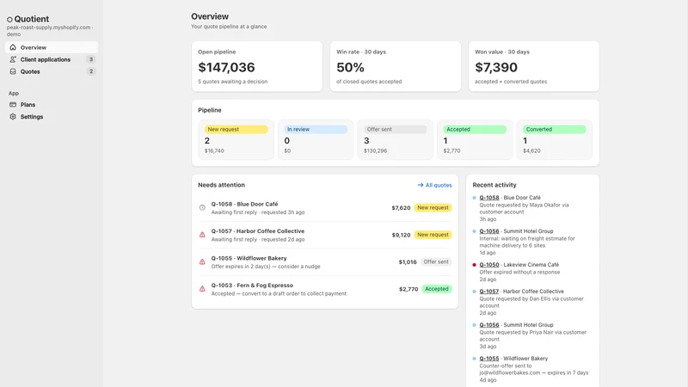Open Q-1056 link requested by Priya Nair
688x387 pixels.
point(488,325)
